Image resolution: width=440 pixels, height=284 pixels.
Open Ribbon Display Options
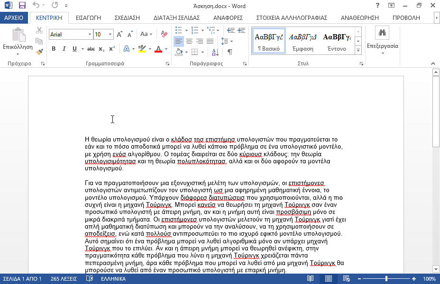click(391, 5)
